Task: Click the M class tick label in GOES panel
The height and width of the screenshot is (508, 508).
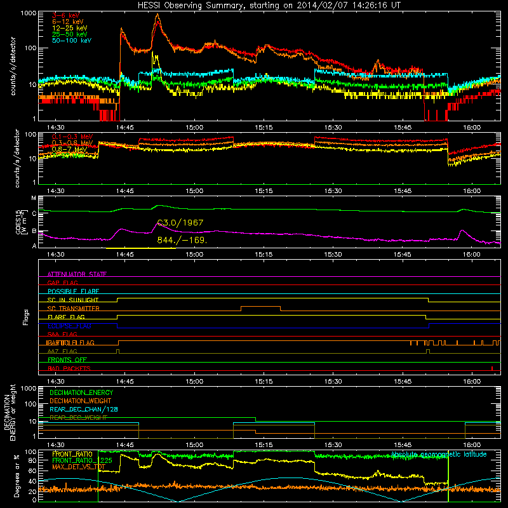Action: click(34, 198)
